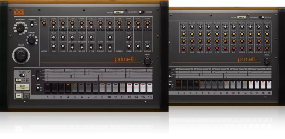Click the Snare Snappy knob
The width and height of the screenshot is (285, 139).
click(63, 46)
